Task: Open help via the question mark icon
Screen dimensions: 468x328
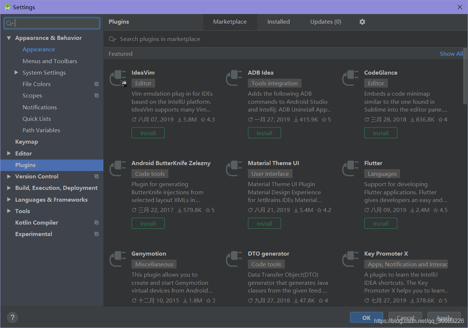Action: [x=12, y=317]
